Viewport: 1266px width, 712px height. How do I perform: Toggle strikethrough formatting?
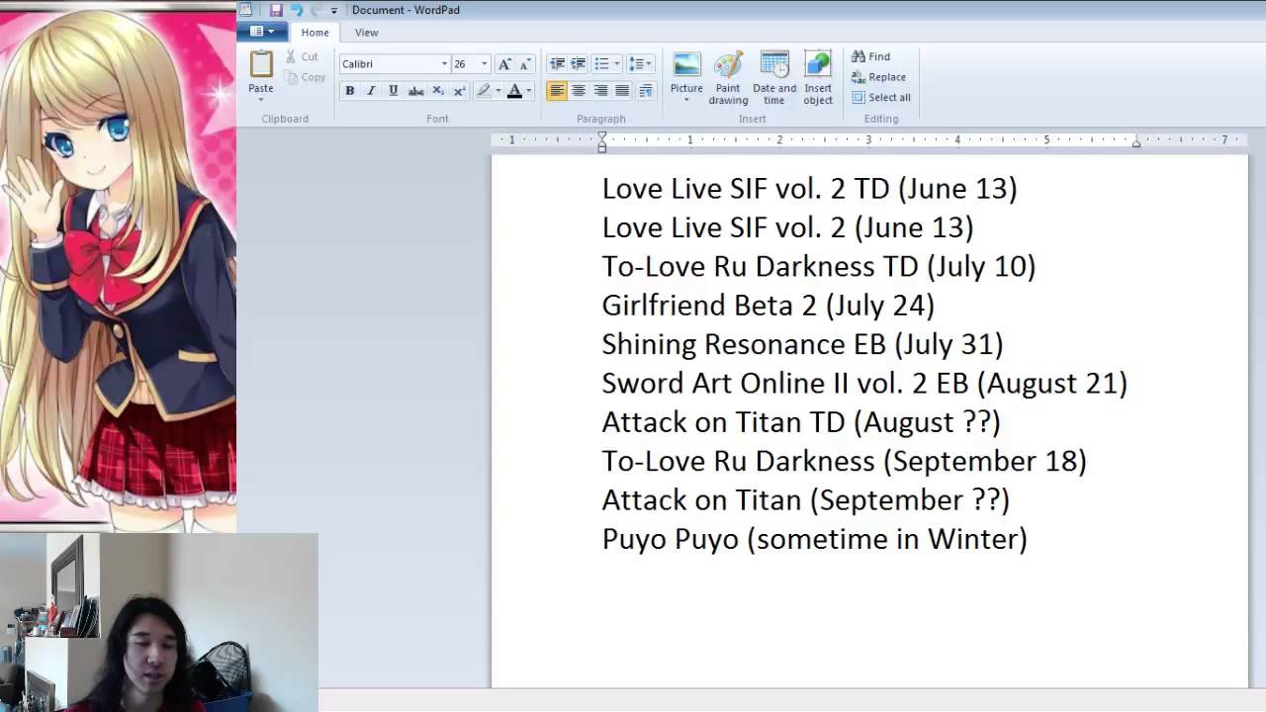pyautogui.click(x=415, y=91)
